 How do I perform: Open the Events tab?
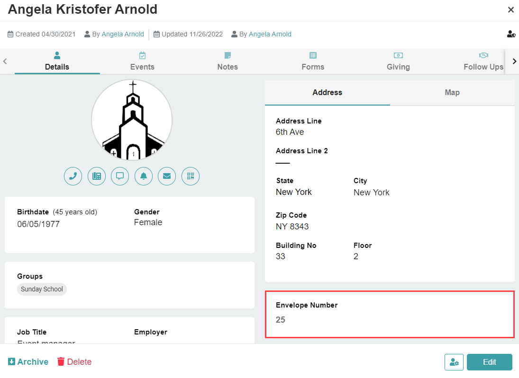tap(142, 62)
